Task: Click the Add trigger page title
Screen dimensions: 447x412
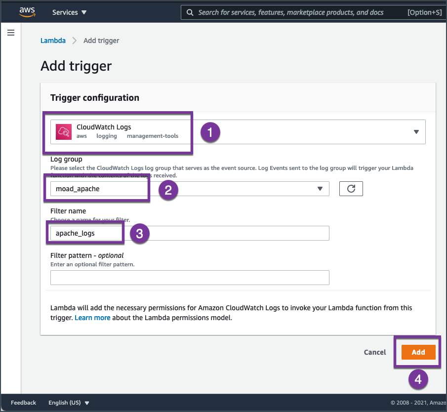Action: (76, 66)
